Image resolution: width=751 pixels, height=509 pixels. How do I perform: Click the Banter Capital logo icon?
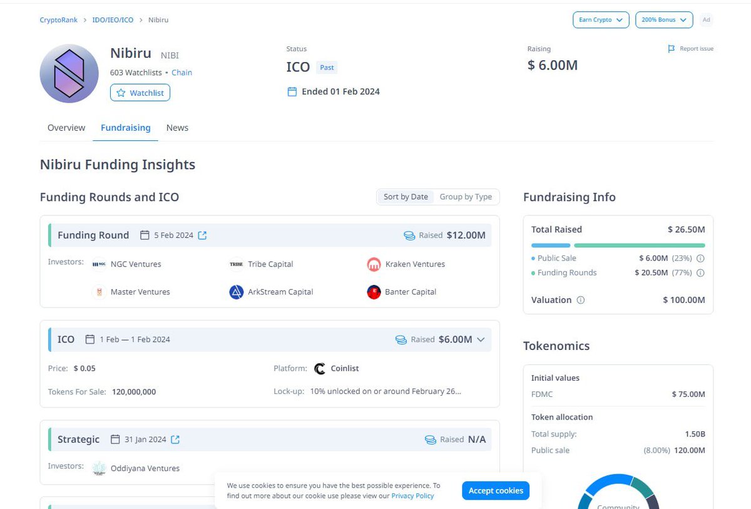(x=374, y=292)
